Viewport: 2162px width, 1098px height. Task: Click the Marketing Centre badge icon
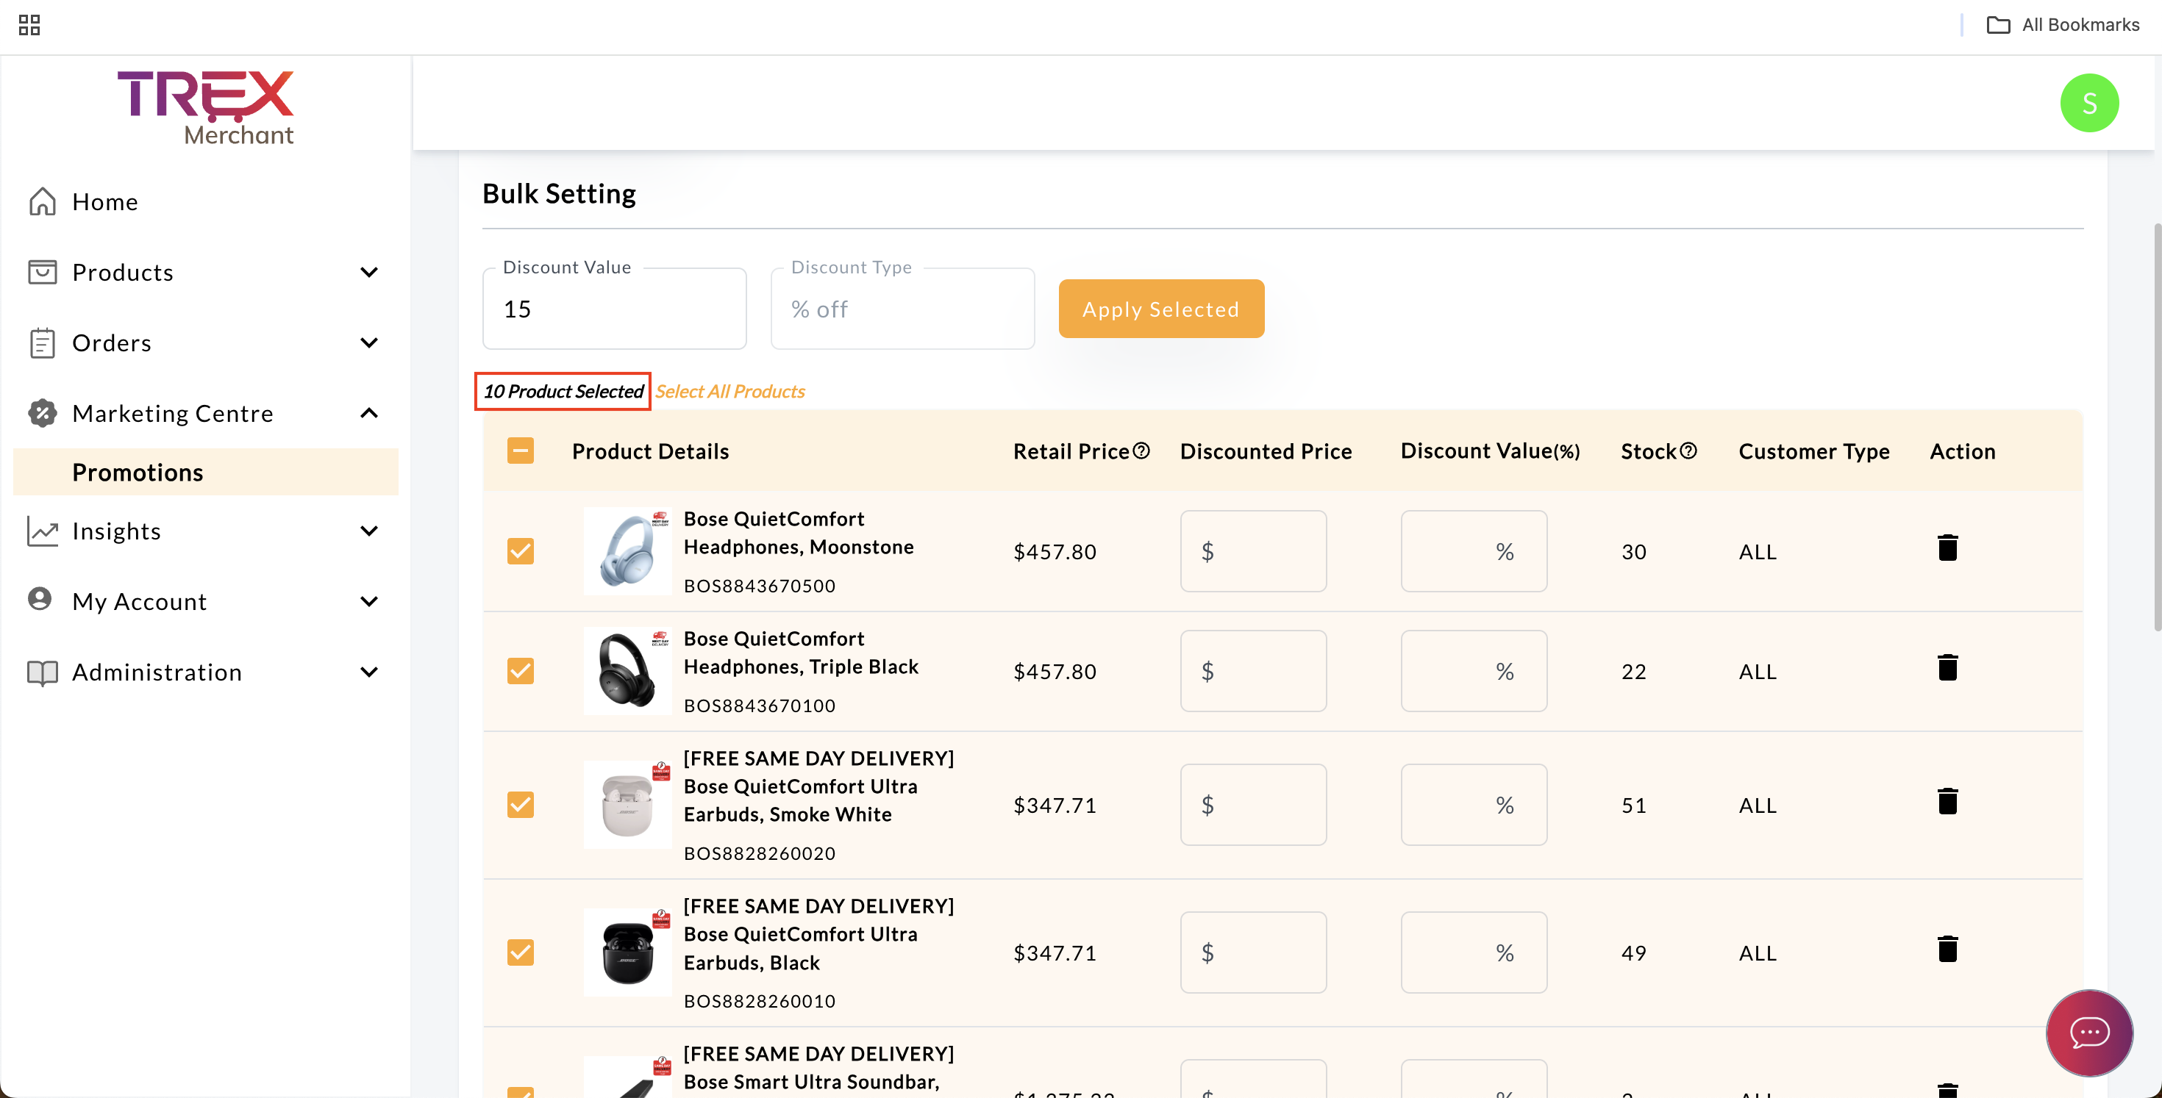[x=43, y=413]
